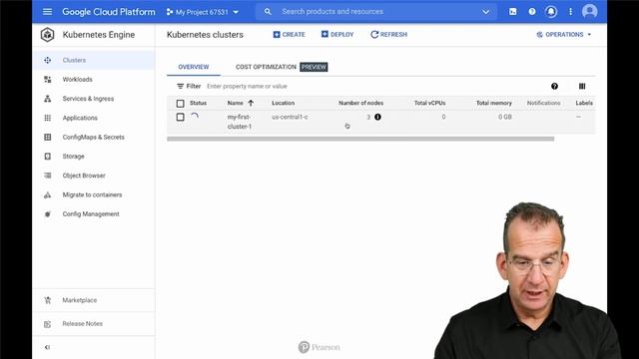
Task: Click the Total memory column header
Action: point(493,104)
